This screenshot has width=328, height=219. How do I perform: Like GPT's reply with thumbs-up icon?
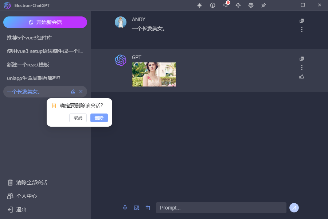(x=302, y=77)
